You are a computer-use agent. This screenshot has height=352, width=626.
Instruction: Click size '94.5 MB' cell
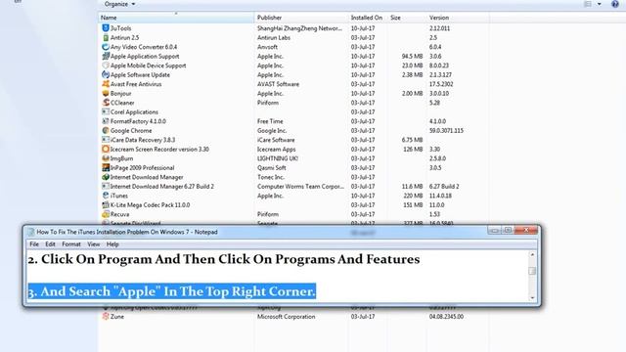coord(412,57)
